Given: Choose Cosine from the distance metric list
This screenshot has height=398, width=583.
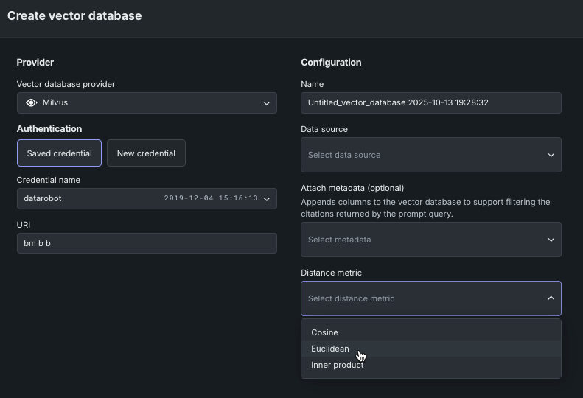Looking at the screenshot, I should (324, 332).
